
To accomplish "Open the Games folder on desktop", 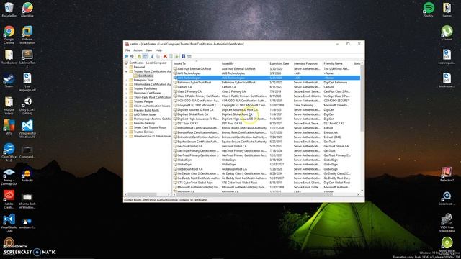I will (x=447, y=9).
